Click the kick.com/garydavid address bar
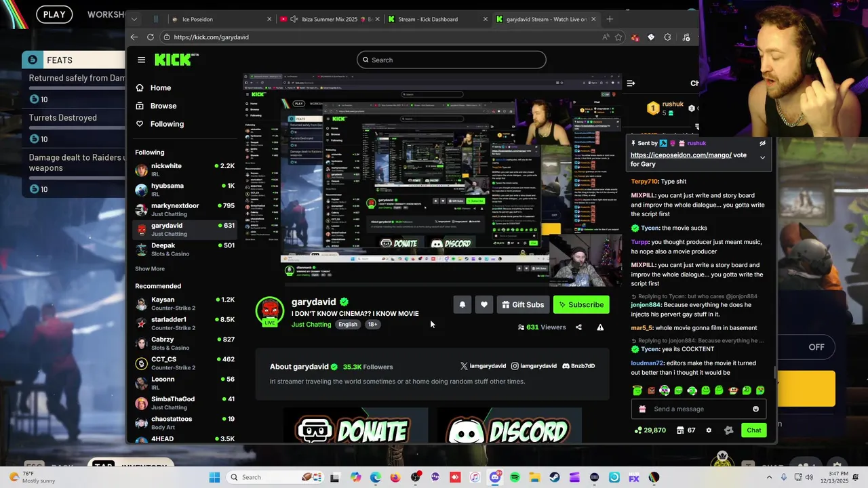868x488 pixels. (x=380, y=37)
